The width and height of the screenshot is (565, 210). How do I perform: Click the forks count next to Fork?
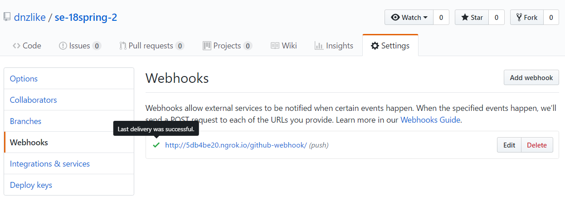point(551,17)
